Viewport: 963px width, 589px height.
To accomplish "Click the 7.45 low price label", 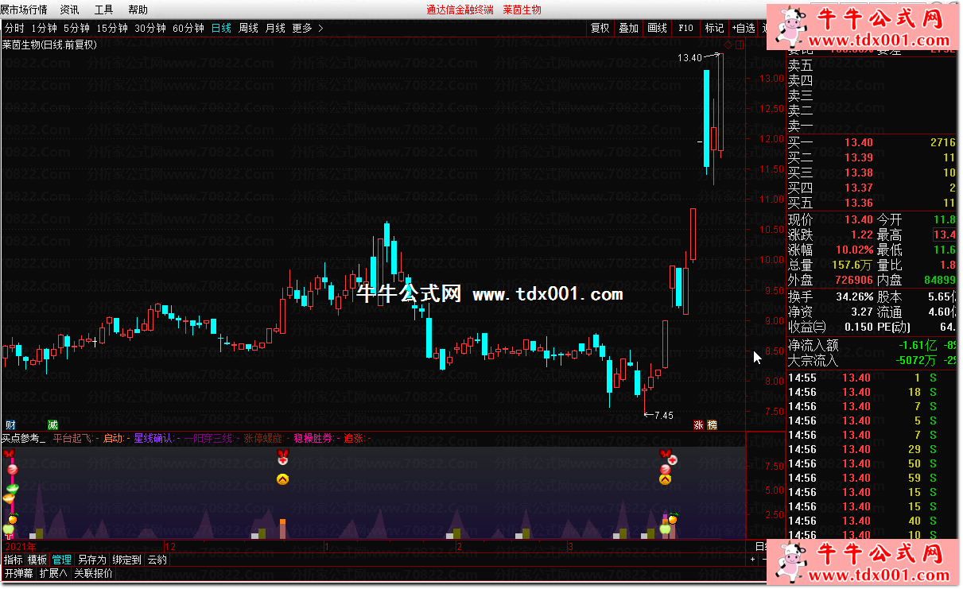I will tap(663, 415).
